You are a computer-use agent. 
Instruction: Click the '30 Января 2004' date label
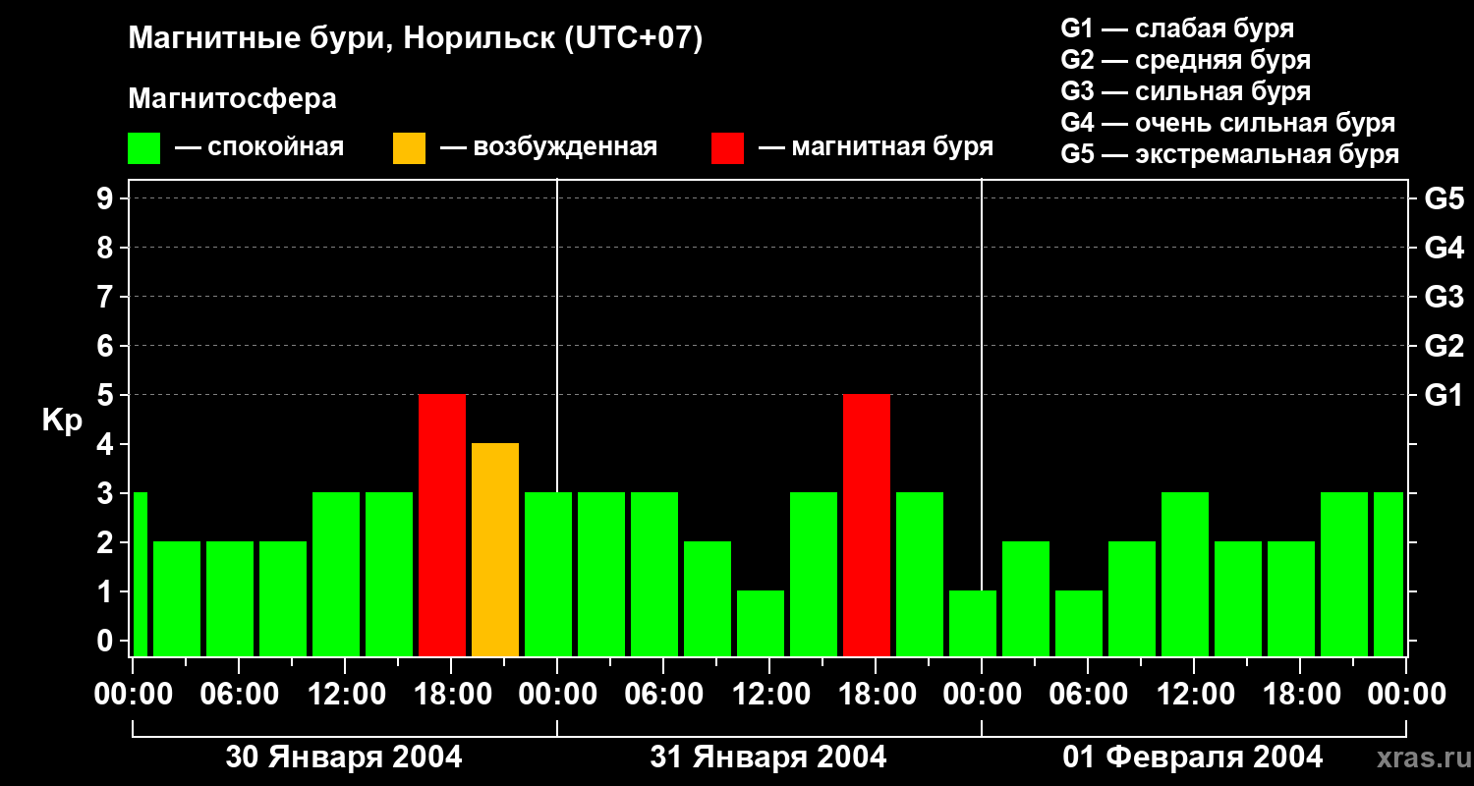point(344,758)
